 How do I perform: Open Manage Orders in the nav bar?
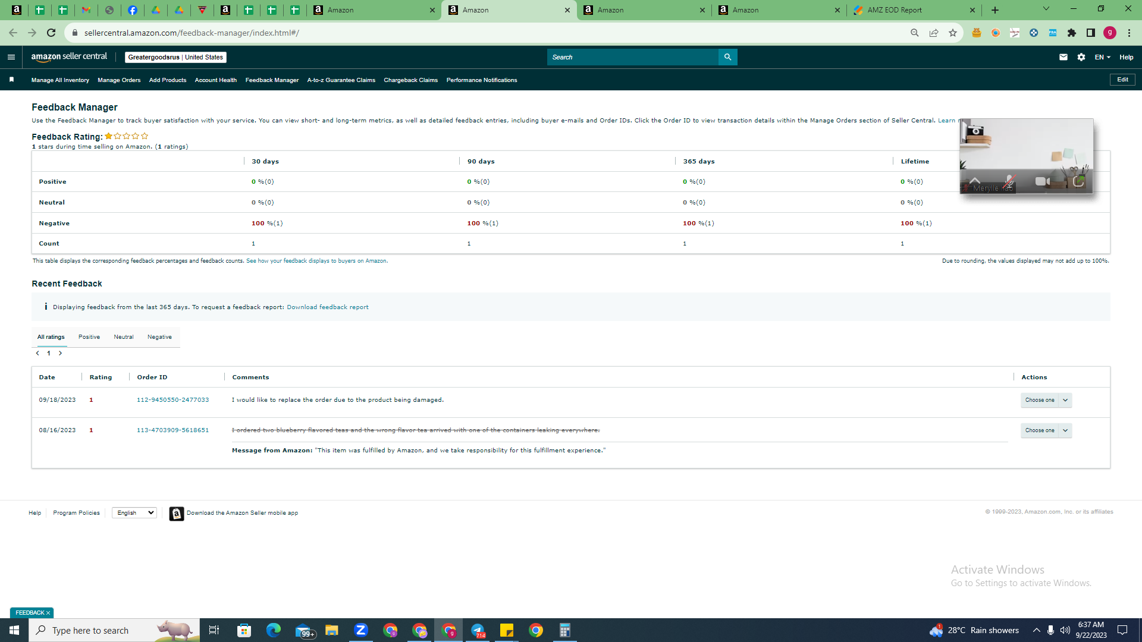[x=119, y=80]
